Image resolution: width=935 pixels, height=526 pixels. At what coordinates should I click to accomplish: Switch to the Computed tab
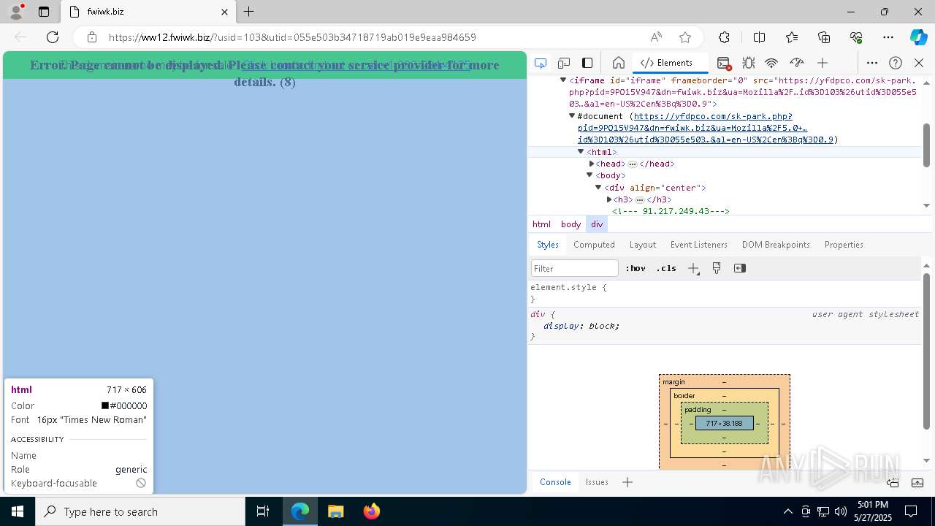click(594, 245)
